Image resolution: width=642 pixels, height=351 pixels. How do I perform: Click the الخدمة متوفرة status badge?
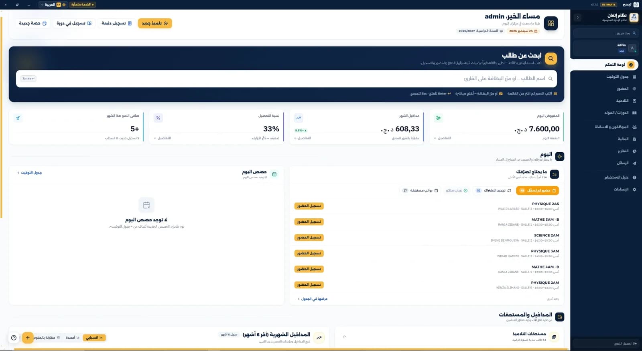[x=82, y=4]
